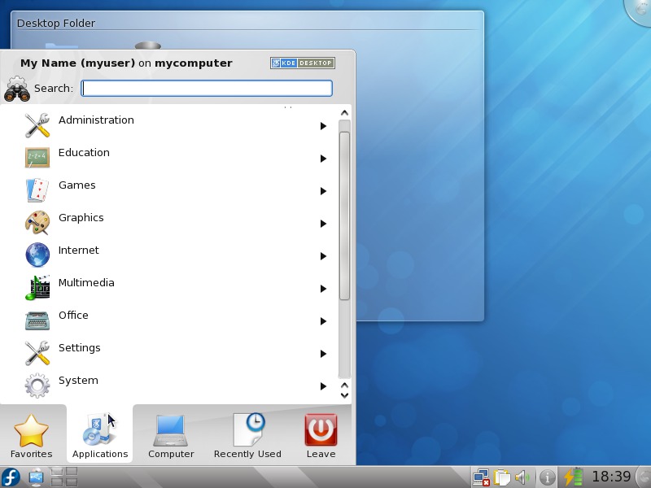Select the Graphics menu label
The image size is (651, 488).
[x=81, y=218]
